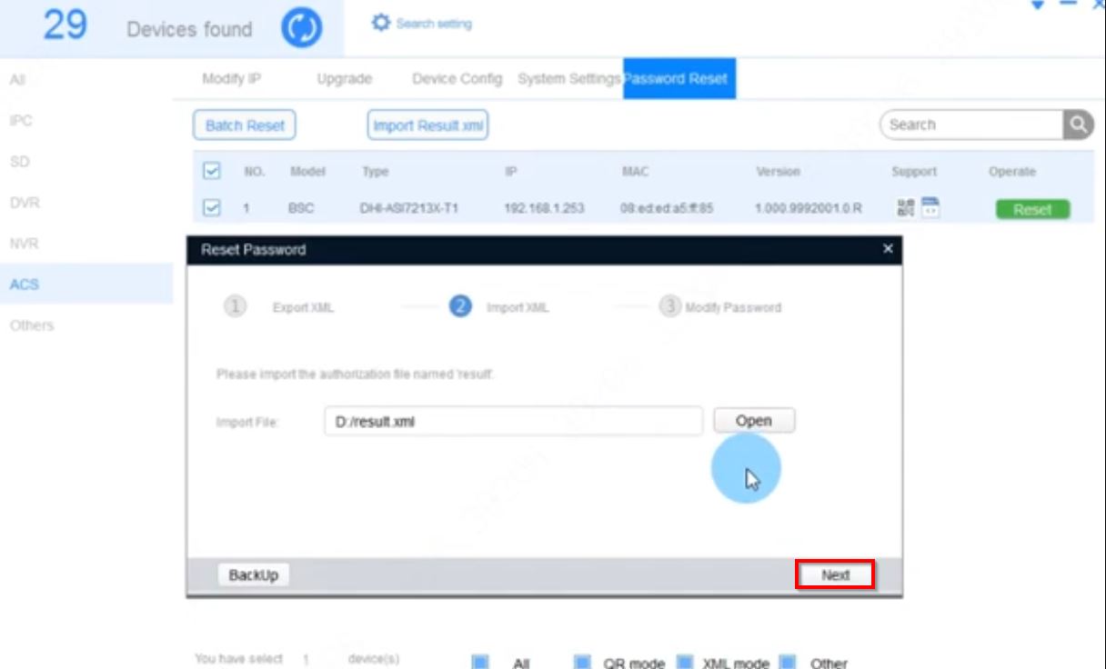Close the Reset Password dialog
Screen dimensions: 1106x669
(x=888, y=249)
